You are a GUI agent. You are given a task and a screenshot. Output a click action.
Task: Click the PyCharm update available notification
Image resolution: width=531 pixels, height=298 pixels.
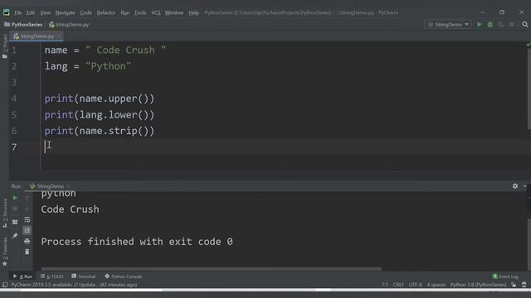click(74, 285)
